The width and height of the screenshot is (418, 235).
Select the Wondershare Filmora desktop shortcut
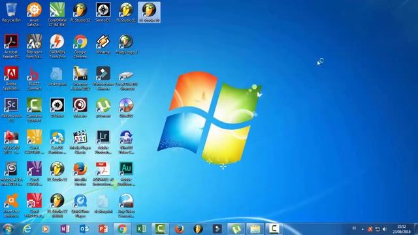103,78
